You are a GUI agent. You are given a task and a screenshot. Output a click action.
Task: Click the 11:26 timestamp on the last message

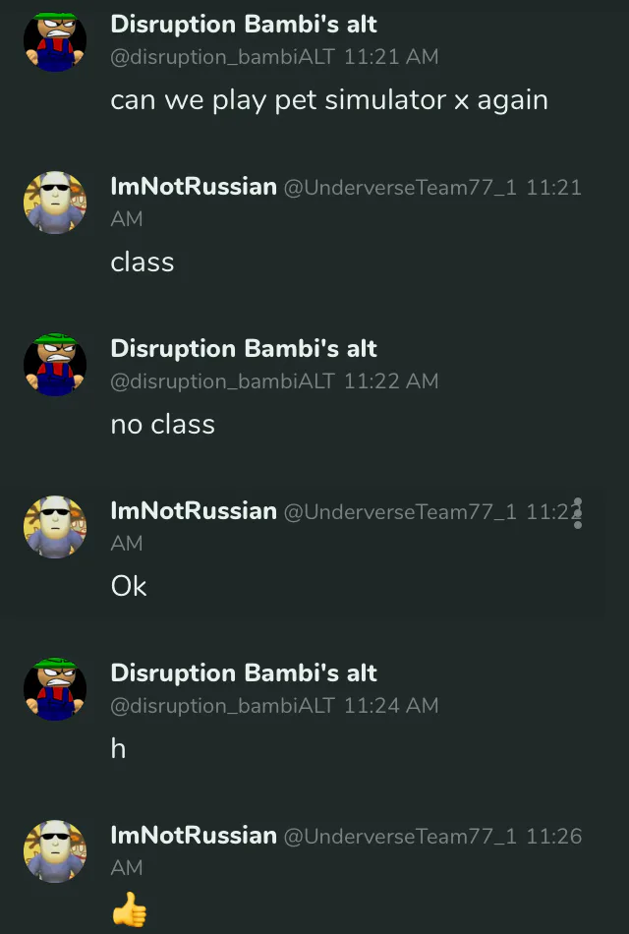coord(554,836)
